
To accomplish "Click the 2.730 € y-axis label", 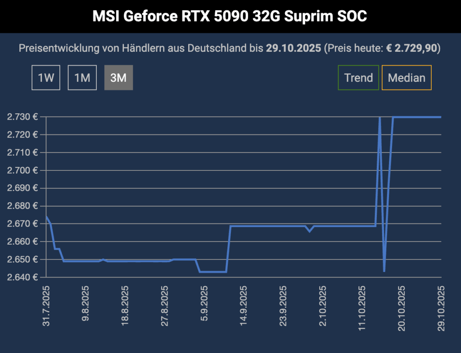I will 23,117.
